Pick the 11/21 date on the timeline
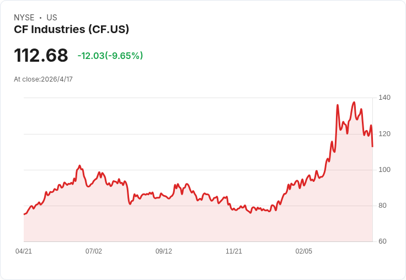Viewport: 406px width, 280px height. click(234, 251)
